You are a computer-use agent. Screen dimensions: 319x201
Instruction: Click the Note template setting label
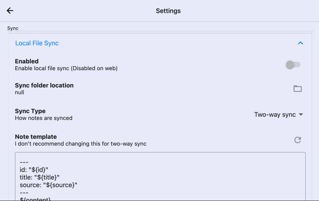[x=36, y=137]
